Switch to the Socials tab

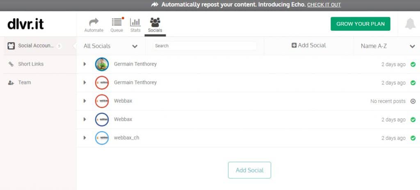[155, 25]
